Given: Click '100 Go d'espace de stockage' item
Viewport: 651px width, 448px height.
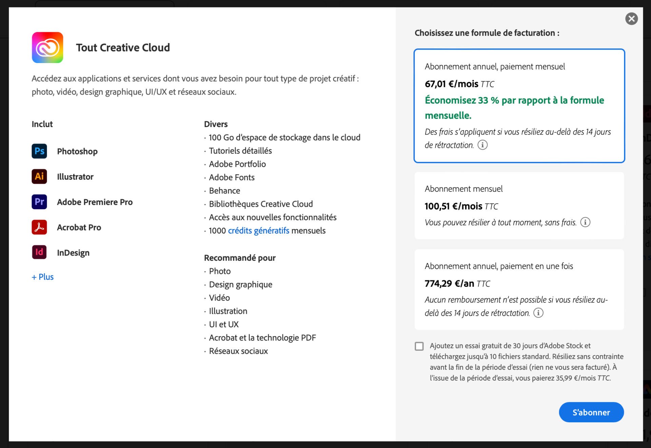Looking at the screenshot, I should [284, 138].
